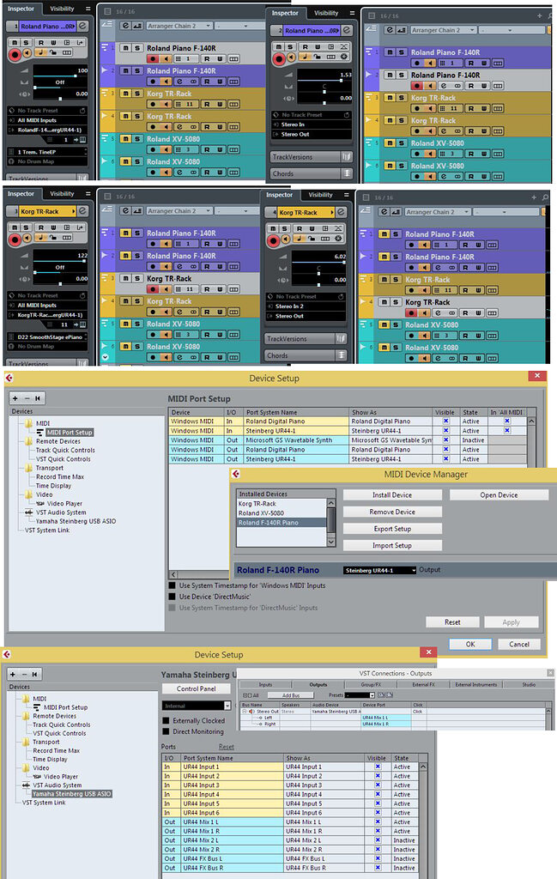This screenshot has height=879, width=557.
Task: Click Add Bus in VST Connections
Action: [x=290, y=695]
